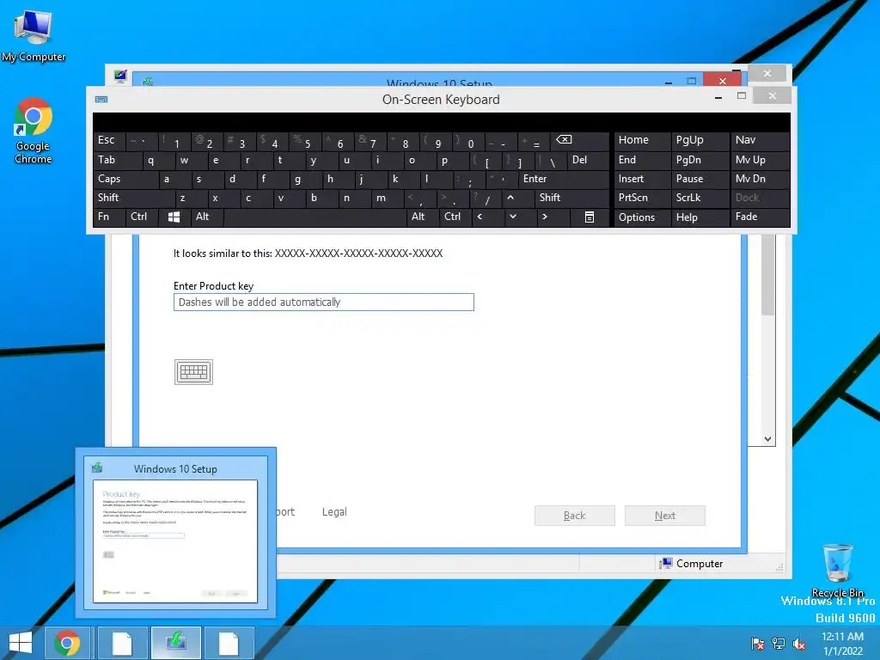Open Google Chrome desktop shortcut
Image resolution: width=880 pixels, height=660 pixels.
34,131
